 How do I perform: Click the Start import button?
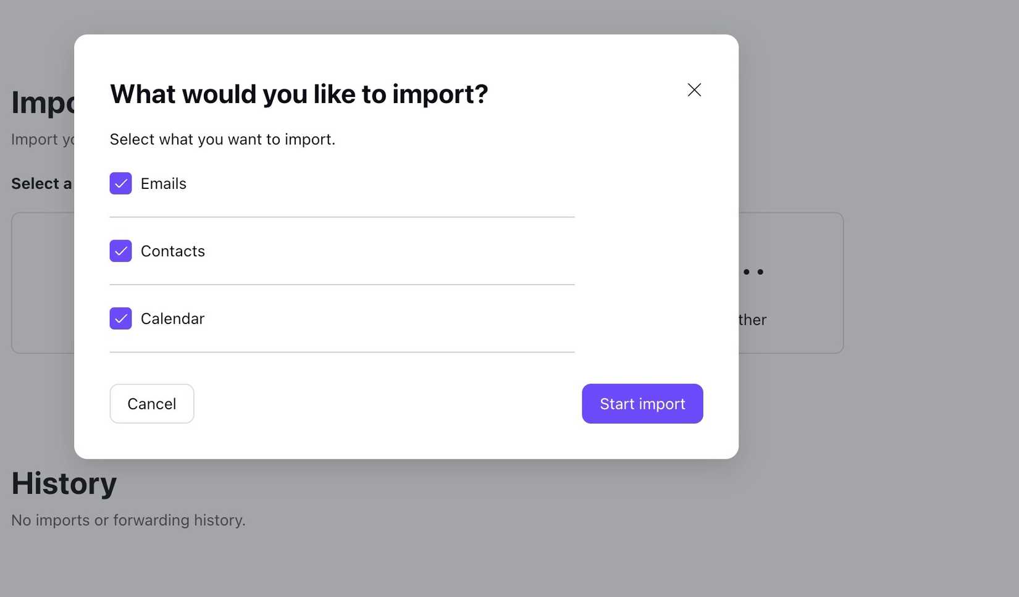tap(642, 403)
